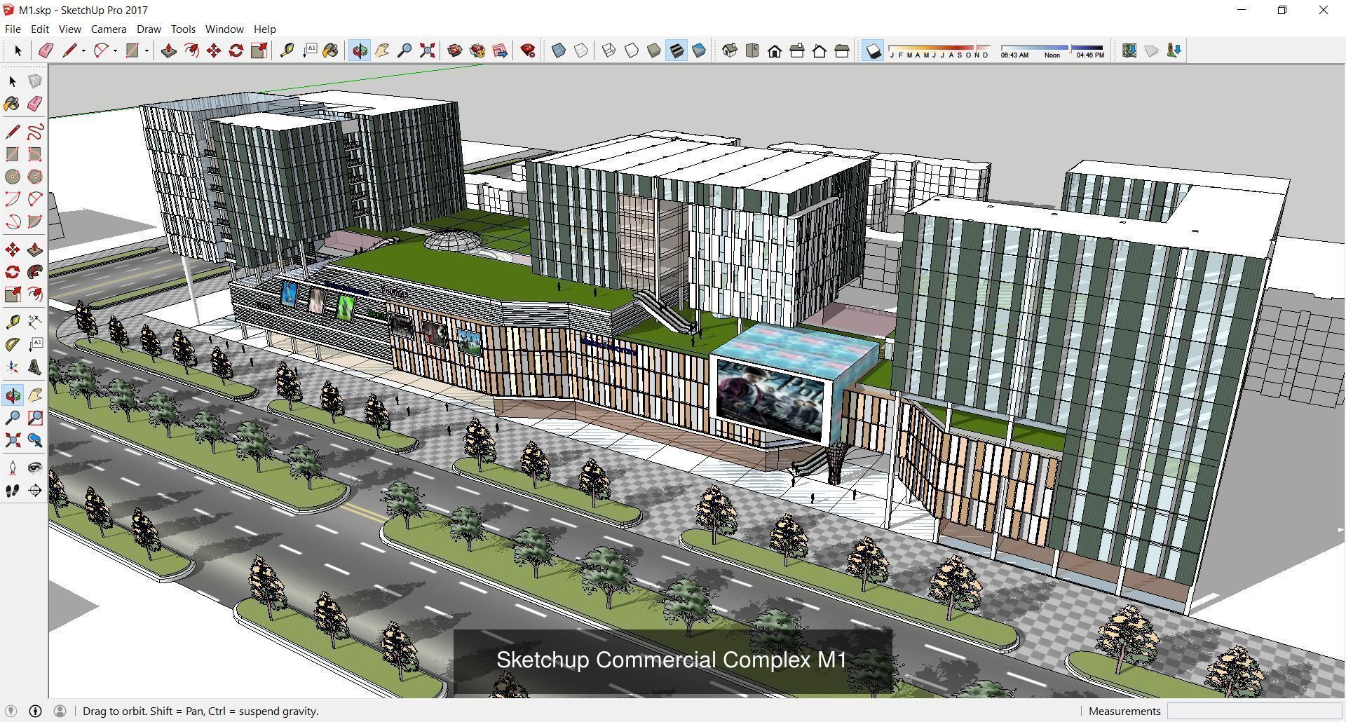
Task: Open the Help menu
Action: pos(264,29)
